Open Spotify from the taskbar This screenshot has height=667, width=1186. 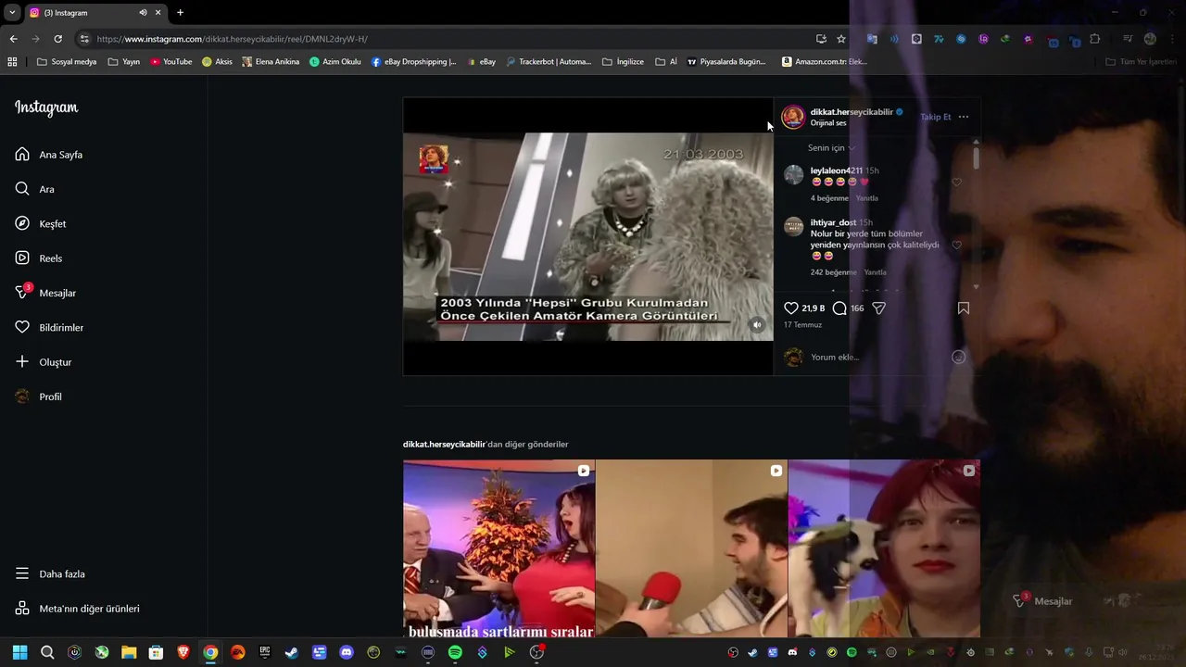pos(455,652)
